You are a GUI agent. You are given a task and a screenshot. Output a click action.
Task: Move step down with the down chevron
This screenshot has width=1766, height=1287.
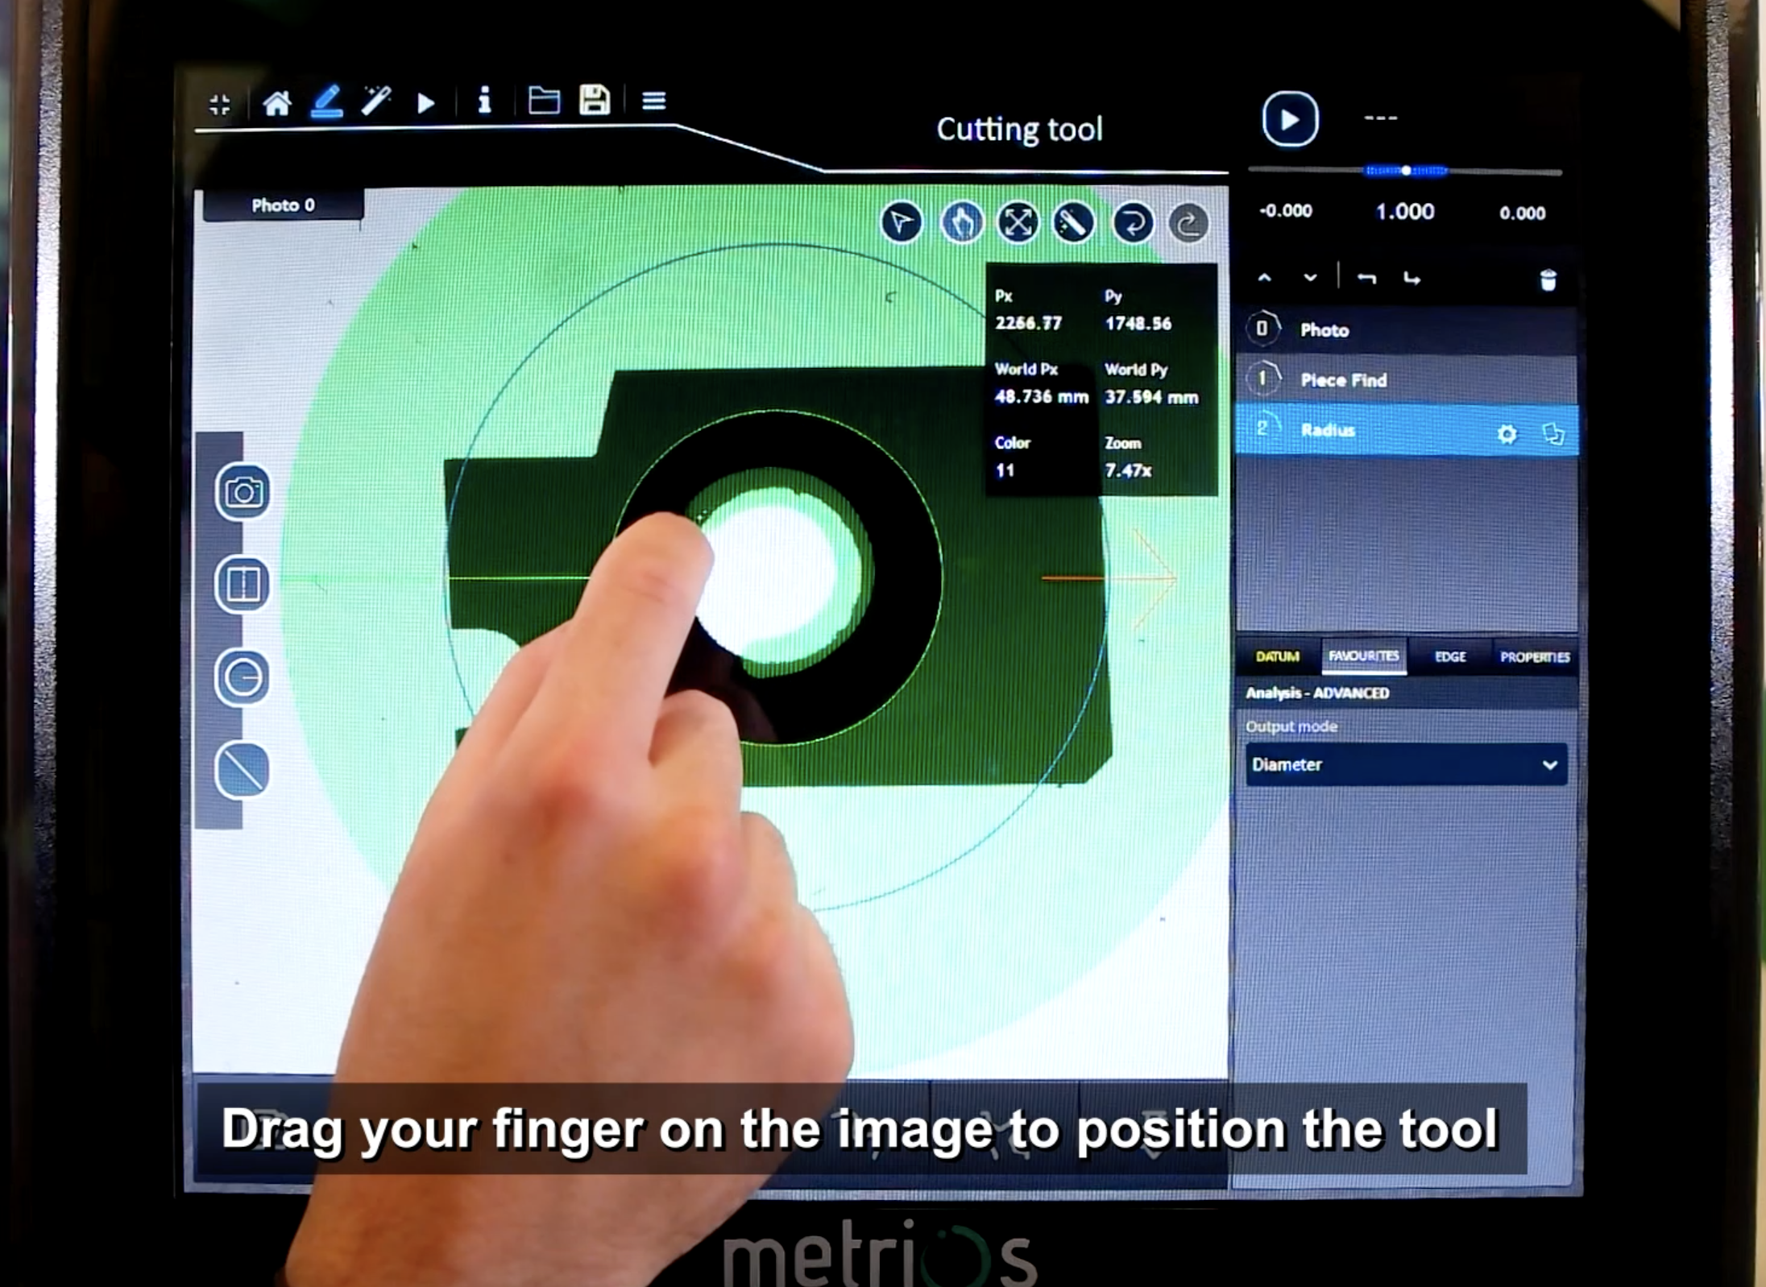pos(1310,278)
